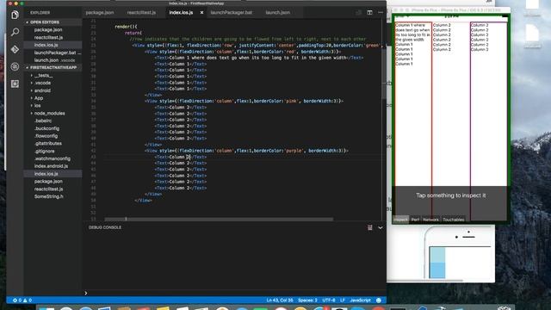
Task: Select index.ios.js in Open Editors list
Action: pyautogui.click(x=46, y=45)
